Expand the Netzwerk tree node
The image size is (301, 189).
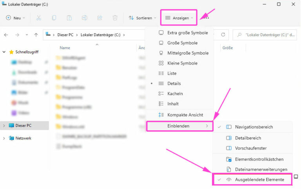point(4,138)
